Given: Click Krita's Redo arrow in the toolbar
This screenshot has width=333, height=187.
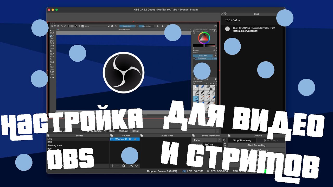Looking at the screenshot, I should [65, 26].
